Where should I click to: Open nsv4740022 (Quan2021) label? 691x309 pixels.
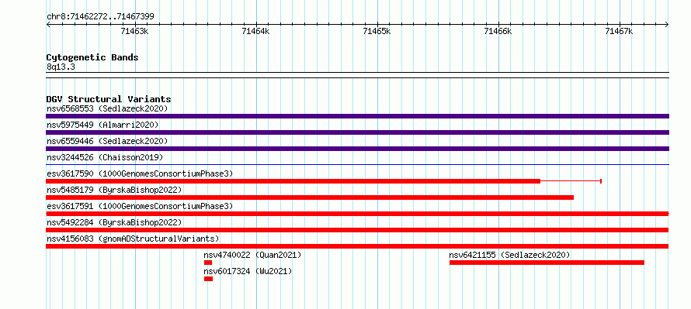point(252,255)
